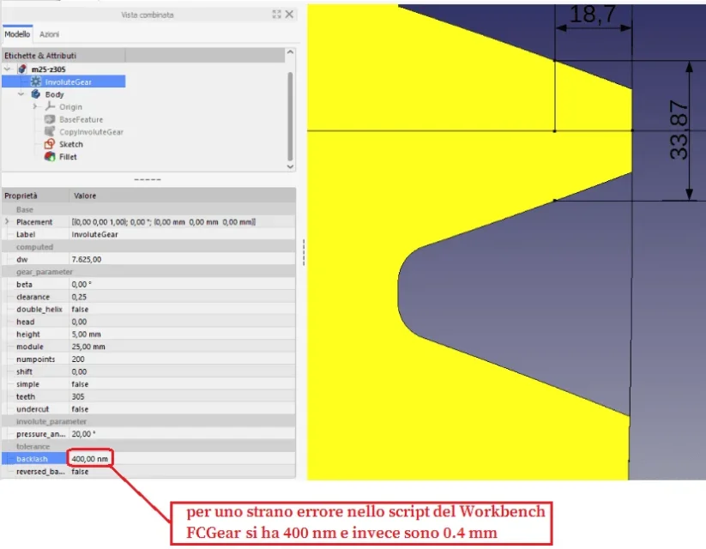Toggle the simple property value
This screenshot has height=549, width=706.
pos(80,384)
